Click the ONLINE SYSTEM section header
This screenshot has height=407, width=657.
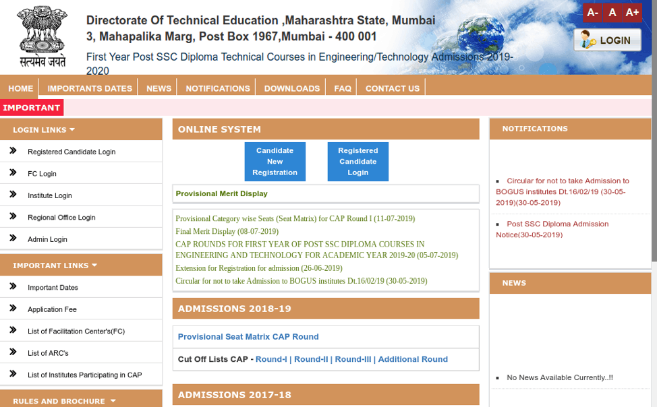pos(326,129)
